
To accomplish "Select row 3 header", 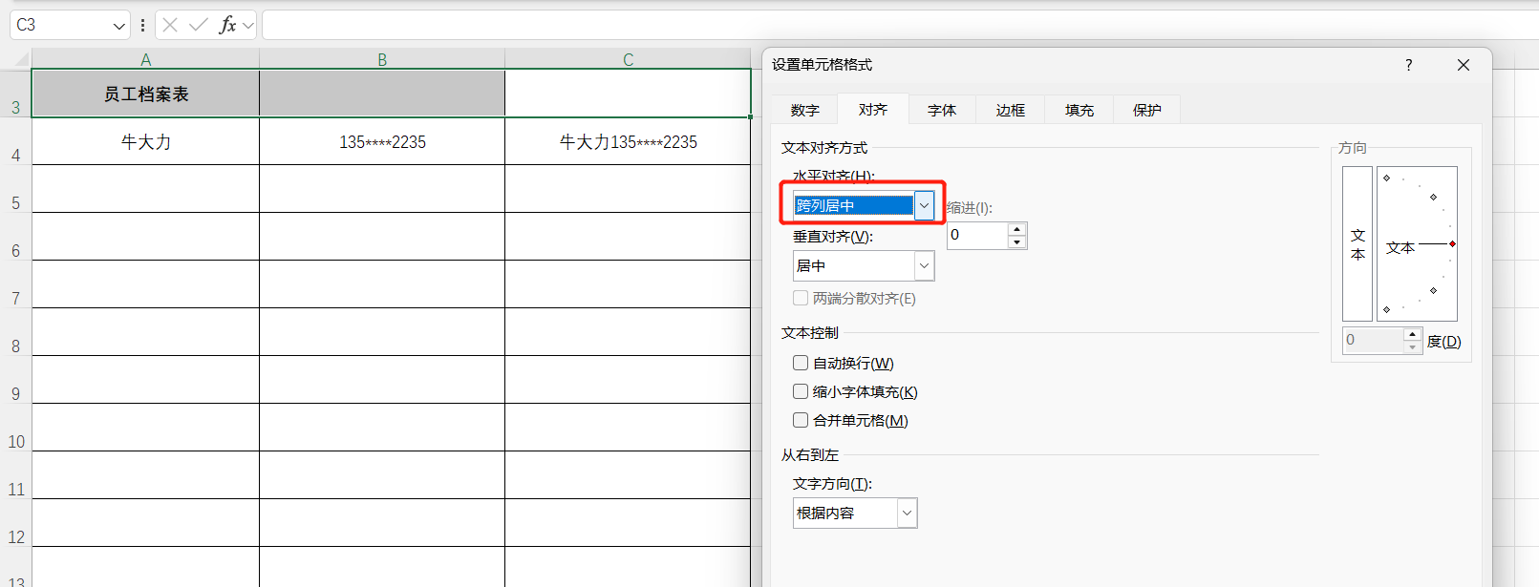I will tap(15, 94).
